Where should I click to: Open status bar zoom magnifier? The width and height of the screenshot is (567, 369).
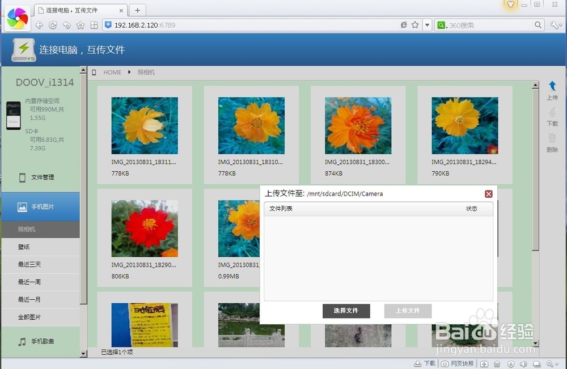tap(552, 364)
